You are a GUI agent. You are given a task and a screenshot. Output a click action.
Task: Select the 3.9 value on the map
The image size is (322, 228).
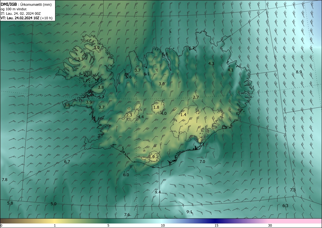(89, 102)
